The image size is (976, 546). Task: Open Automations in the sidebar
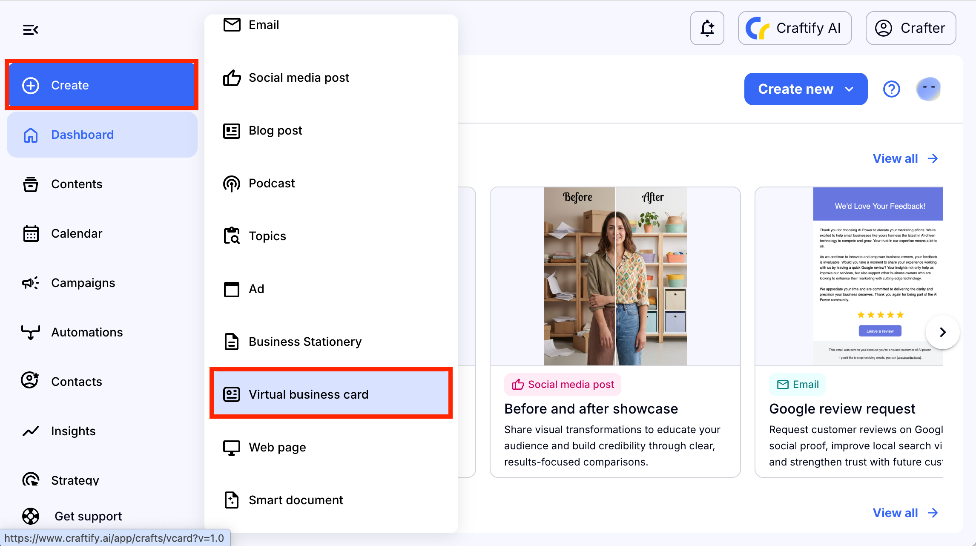tap(86, 332)
